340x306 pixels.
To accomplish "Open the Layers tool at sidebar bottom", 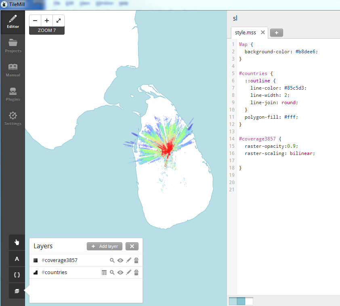I will point(17,291).
